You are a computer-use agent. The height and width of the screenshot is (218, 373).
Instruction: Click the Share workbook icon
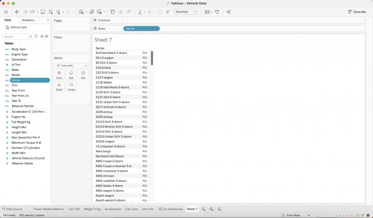pos(228,12)
